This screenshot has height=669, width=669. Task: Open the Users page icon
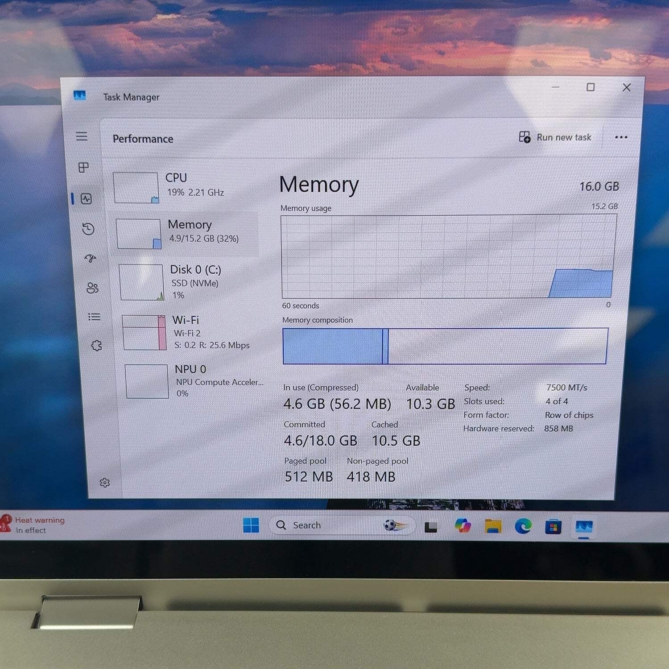[x=92, y=288]
